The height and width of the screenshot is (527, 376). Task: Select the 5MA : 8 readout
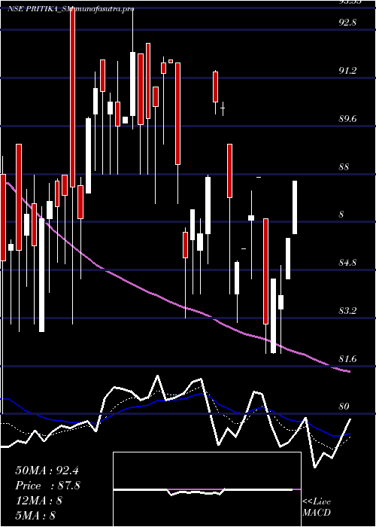[x=35, y=516]
